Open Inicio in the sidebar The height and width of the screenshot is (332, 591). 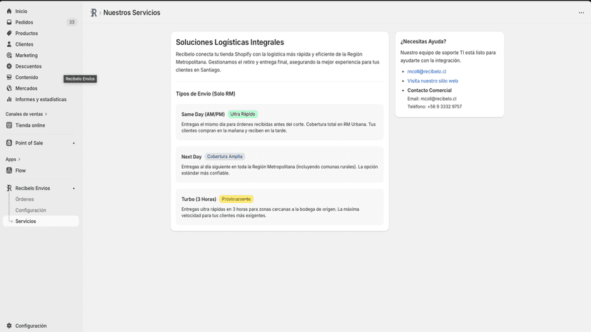tap(21, 11)
